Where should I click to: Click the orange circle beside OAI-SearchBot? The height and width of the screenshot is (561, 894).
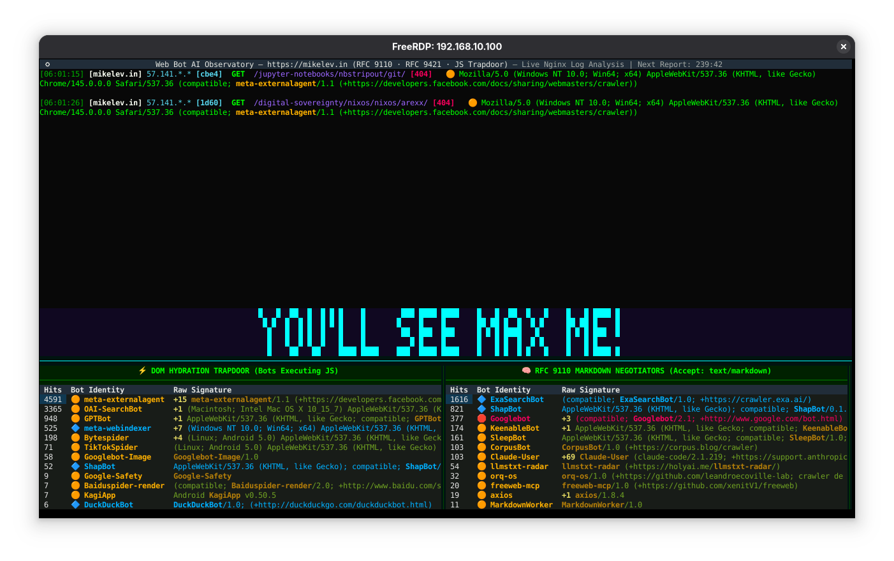[75, 409]
